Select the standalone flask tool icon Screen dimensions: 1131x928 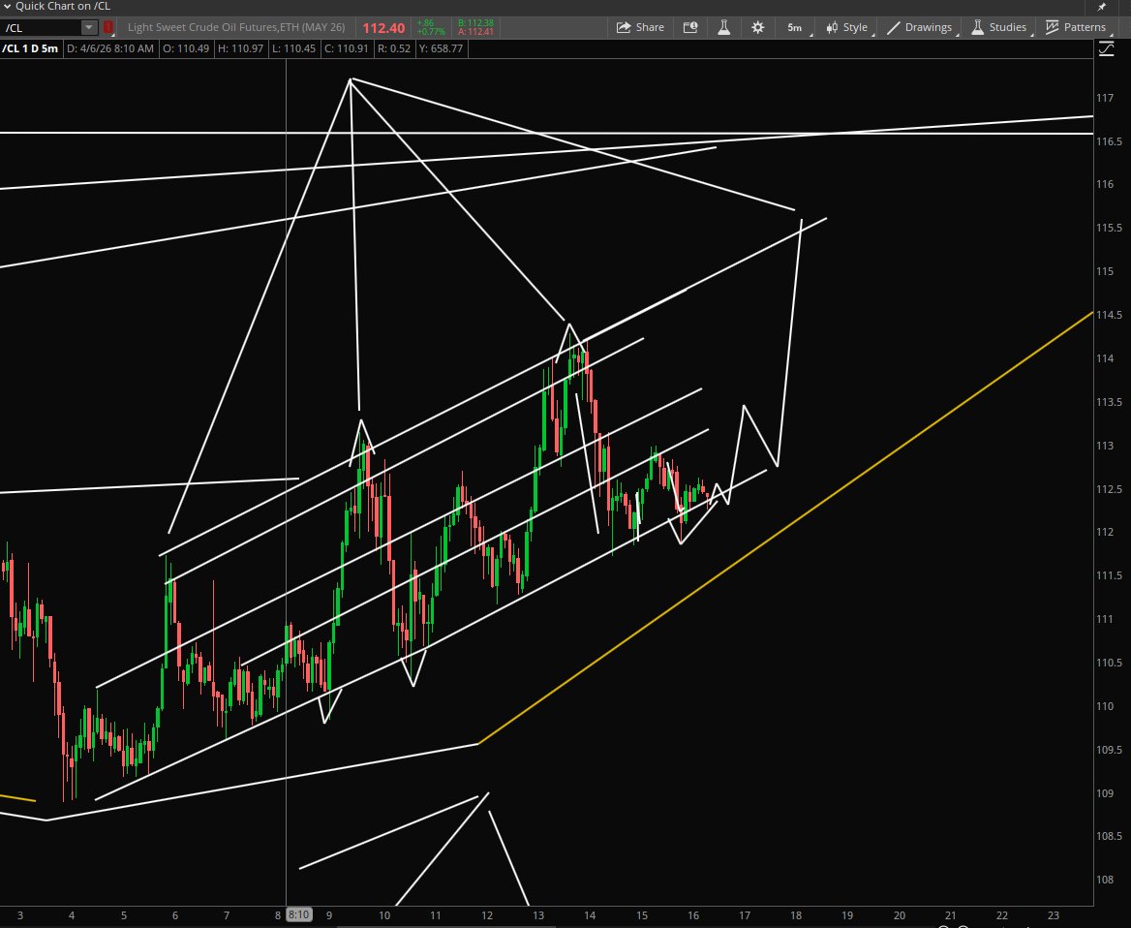724,27
